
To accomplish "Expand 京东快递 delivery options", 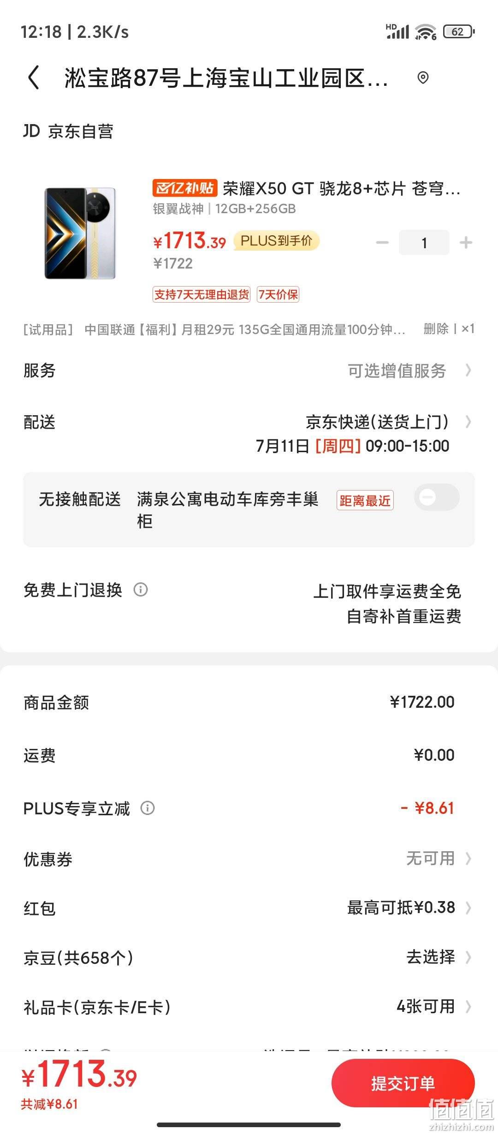I will point(388,422).
